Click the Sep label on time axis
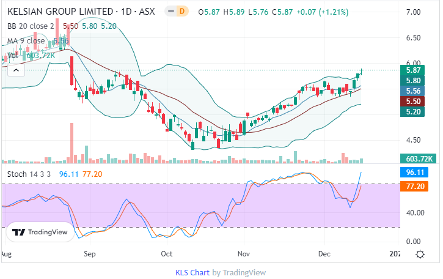The height and width of the screenshot is (279, 443). [90, 253]
